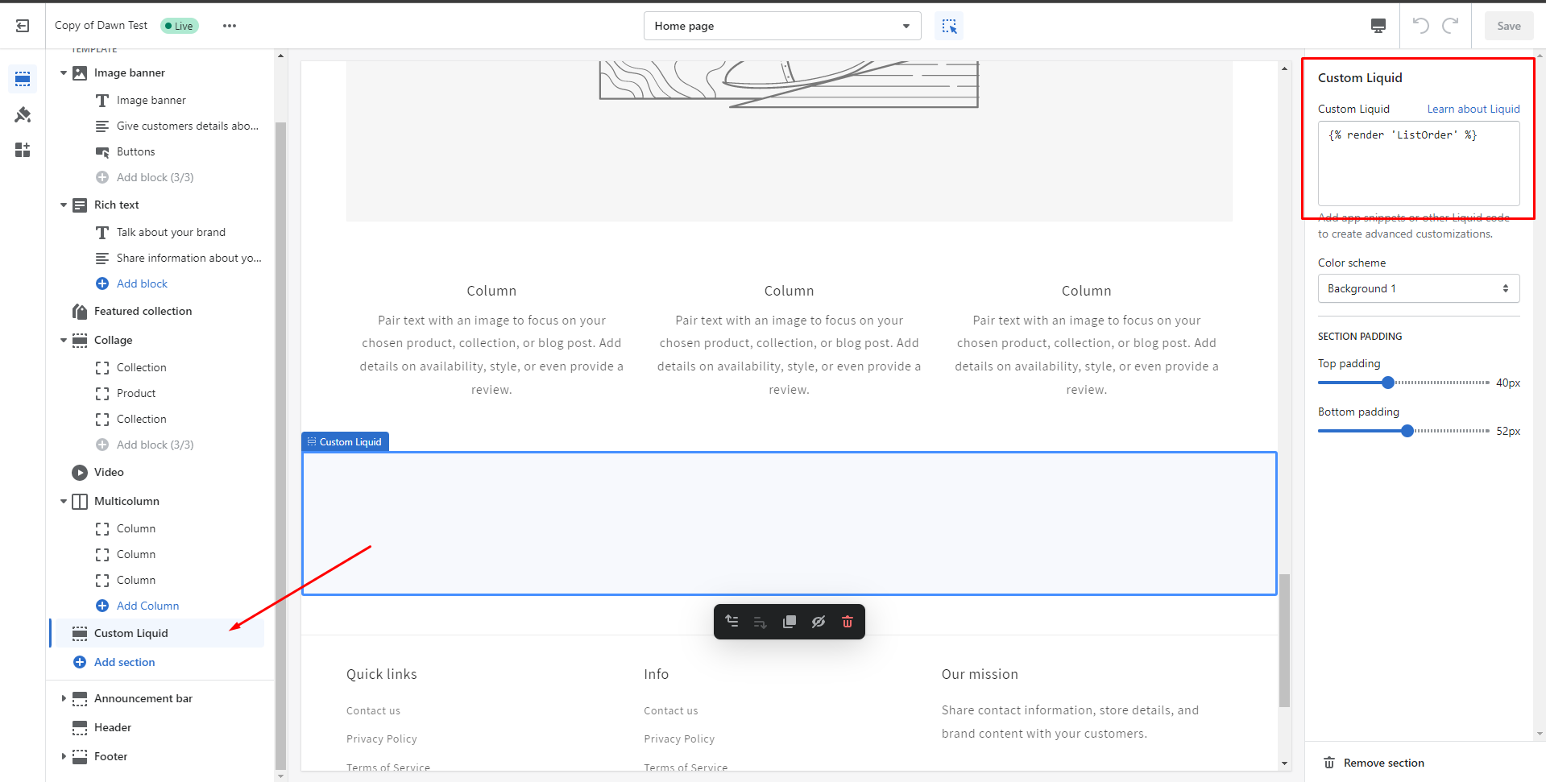Click the Video section play icon
The image size is (1546, 782).
80,473
